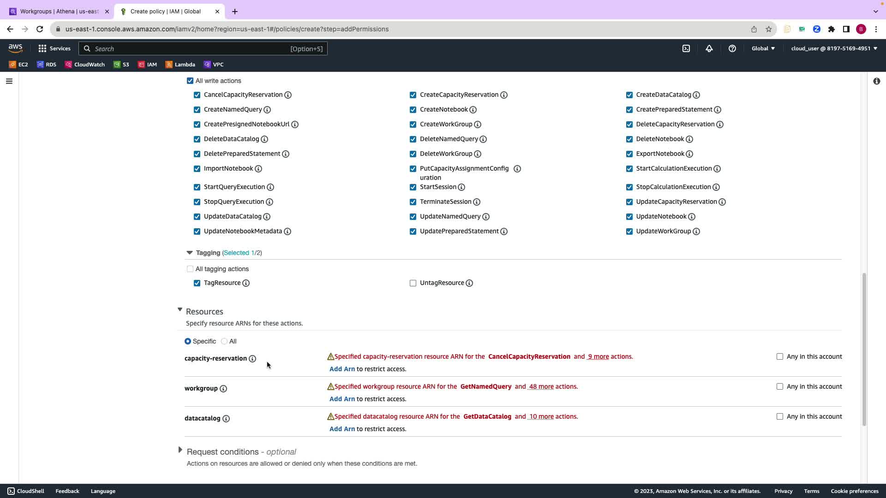
Task: Collapse the Tagging actions group
Action: point(189,253)
